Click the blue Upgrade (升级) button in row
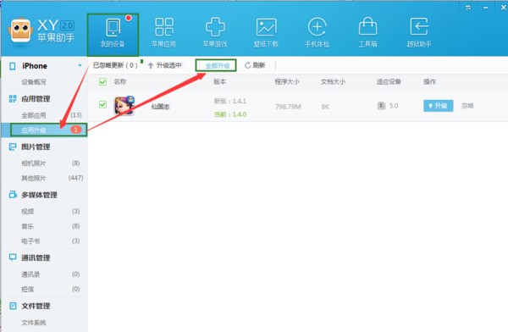The height and width of the screenshot is (332, 508). click(438, 106)
